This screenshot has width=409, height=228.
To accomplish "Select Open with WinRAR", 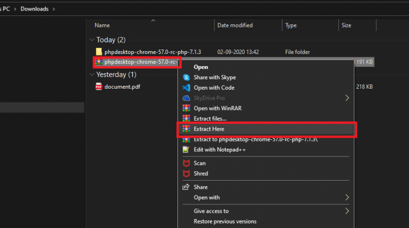I will click(x=218, y=108).
